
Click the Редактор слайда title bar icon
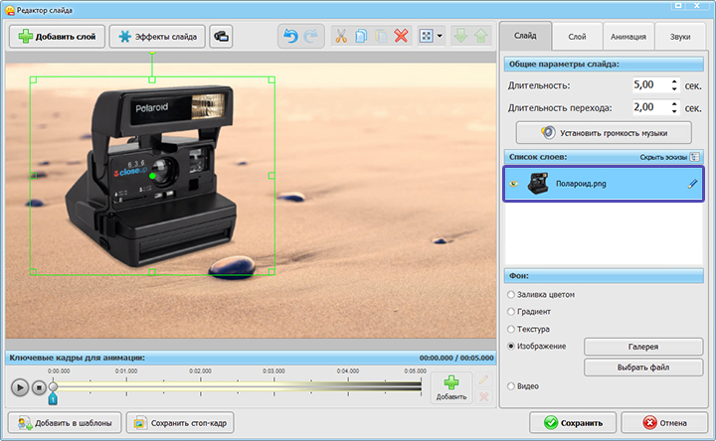pos(10,10)
